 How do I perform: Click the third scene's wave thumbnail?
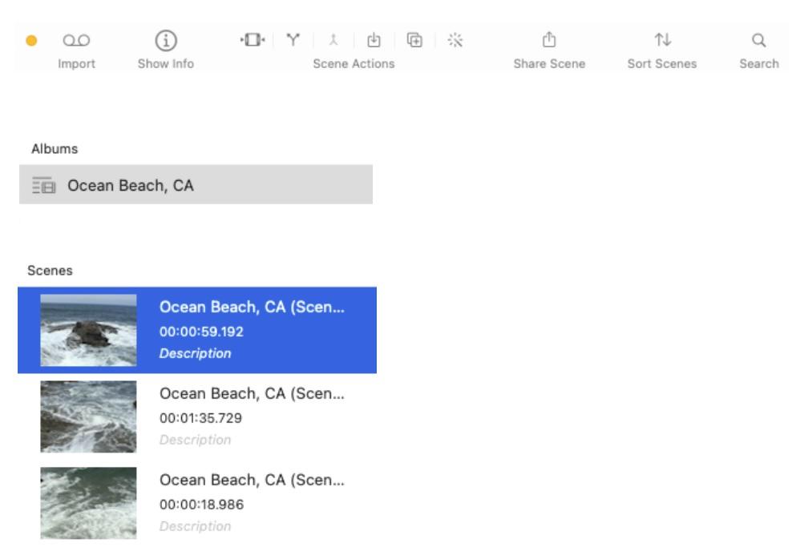(x=88, y=503)
